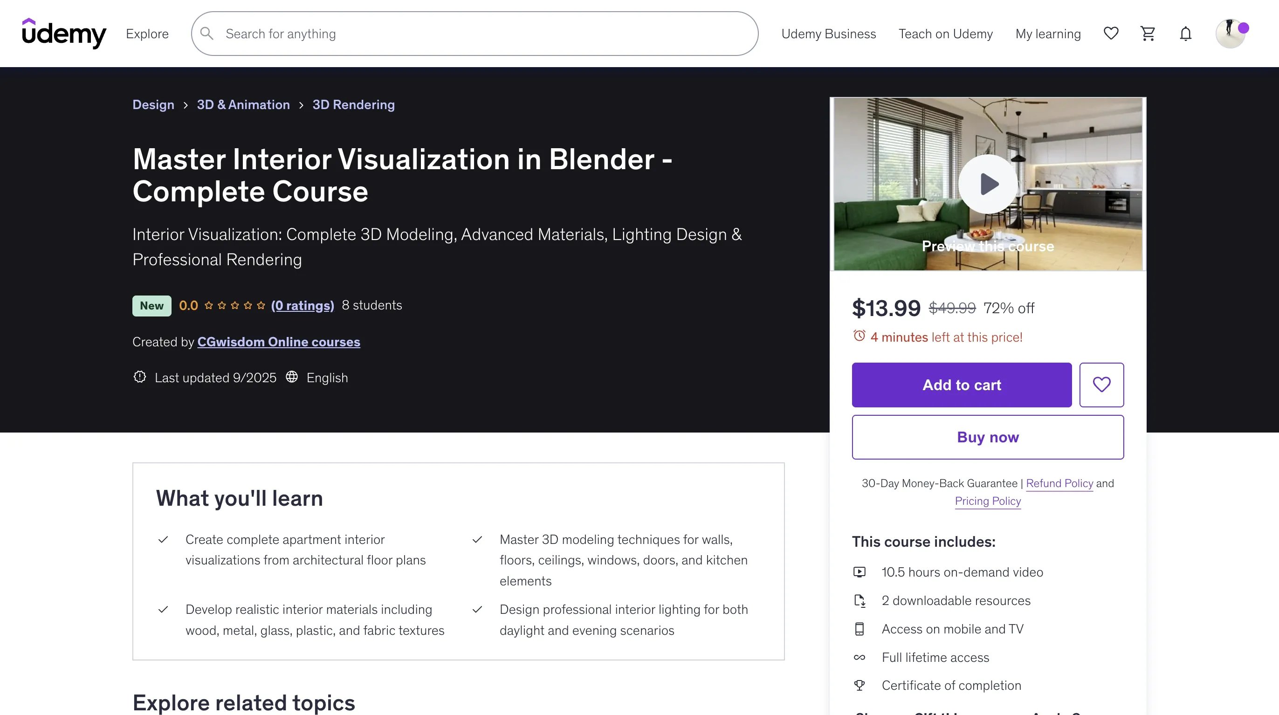This screenshot has width=1279, height=715.
Task: Click the Buy now button
Action: coord(988,437)
